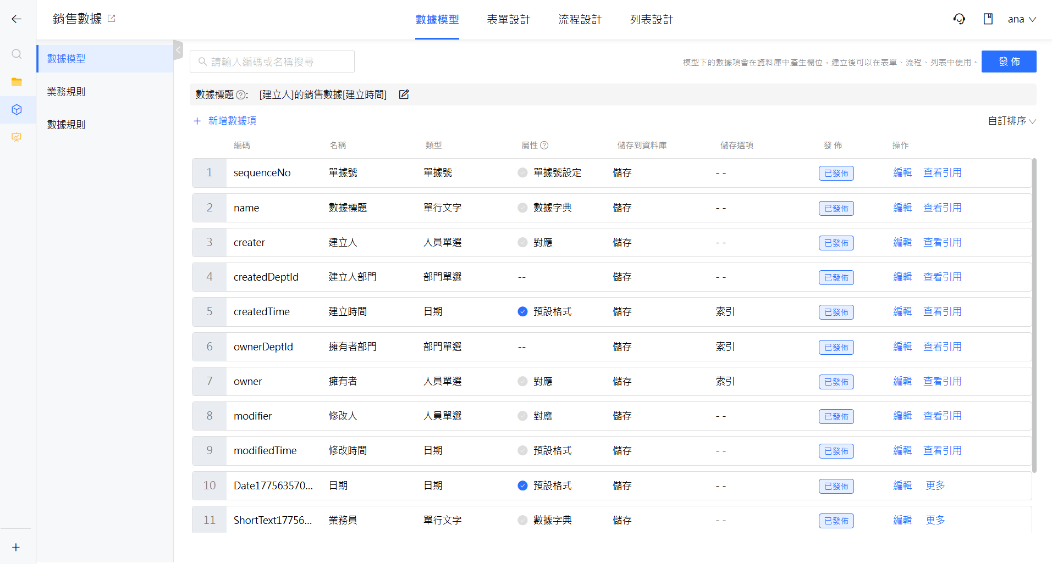Click 查看引用 for the ownerDeptId row

942,347
